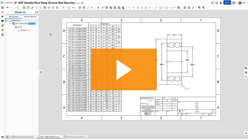Screen dimensions: 248x139
Task: Open the variables table icon in the header
Action: [x=212, y=3]
